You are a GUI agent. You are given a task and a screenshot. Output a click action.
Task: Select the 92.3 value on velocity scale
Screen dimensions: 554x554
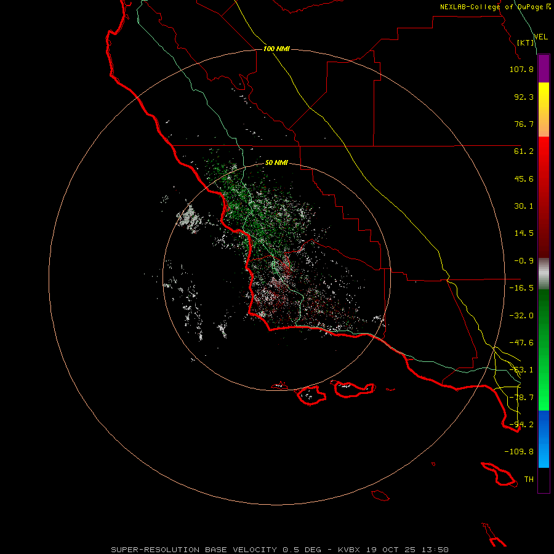click(524, 97)
